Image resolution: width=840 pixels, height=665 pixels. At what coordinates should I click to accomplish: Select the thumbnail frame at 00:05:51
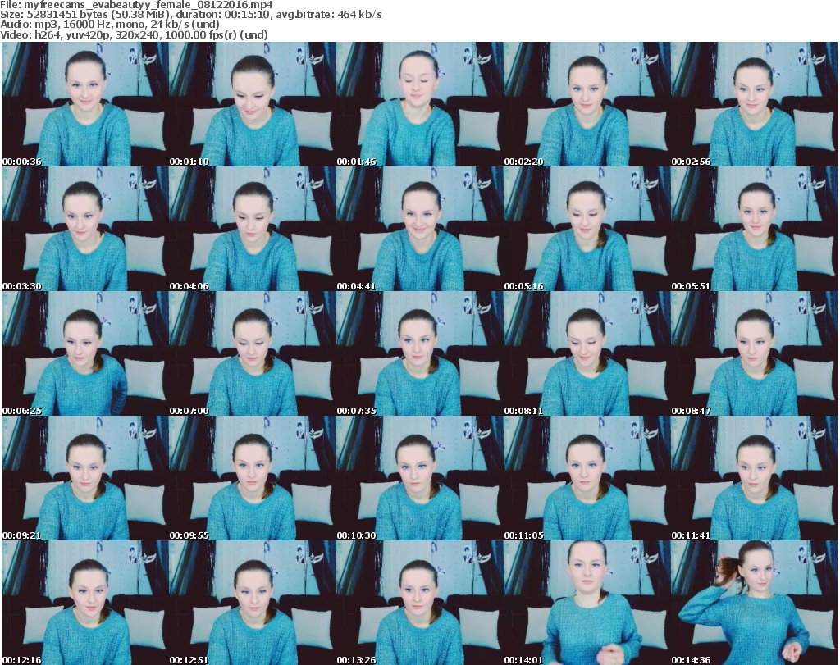click(x=755, y=229)
